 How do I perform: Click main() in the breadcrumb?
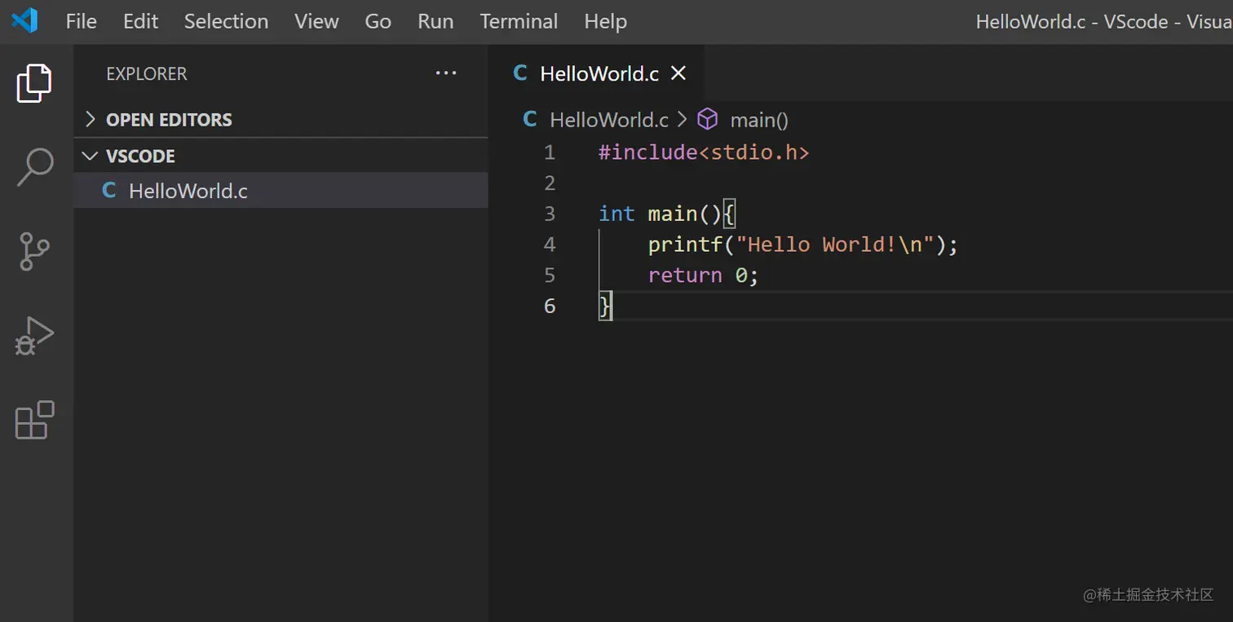pyautogui.click(x=759, y=120)
